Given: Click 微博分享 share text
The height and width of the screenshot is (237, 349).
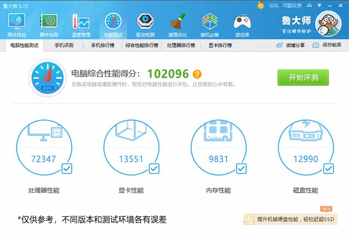Looking at the screenshot, I should (x=296, y=45).
